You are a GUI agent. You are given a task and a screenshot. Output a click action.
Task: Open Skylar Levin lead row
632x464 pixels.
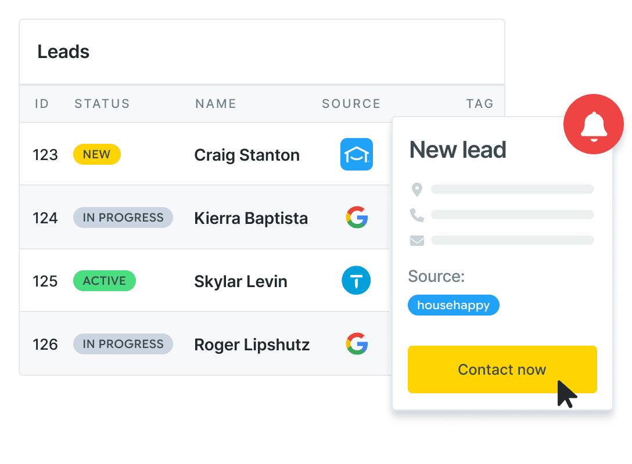point(206,281)
